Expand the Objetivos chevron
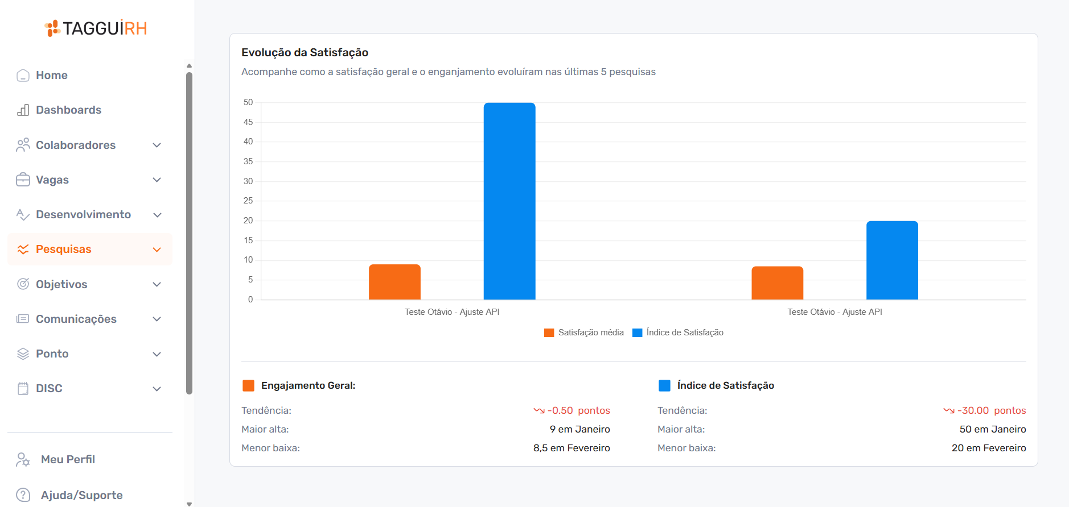This screenshot has width=1069, height=507. pos(157,284)
